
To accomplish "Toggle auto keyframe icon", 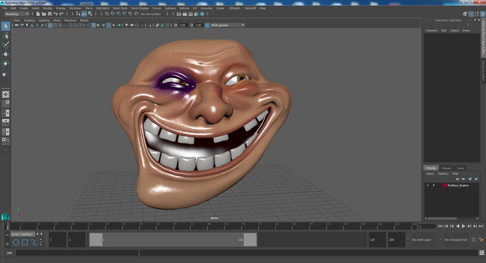I will (474, 240).
